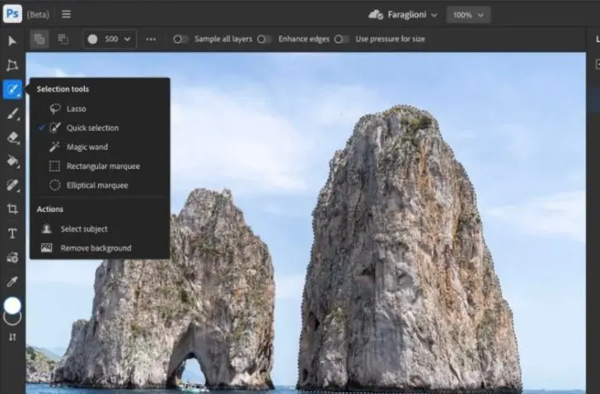Swap foreground and background colors
600x394 pixels.
(x=12, y=337)
